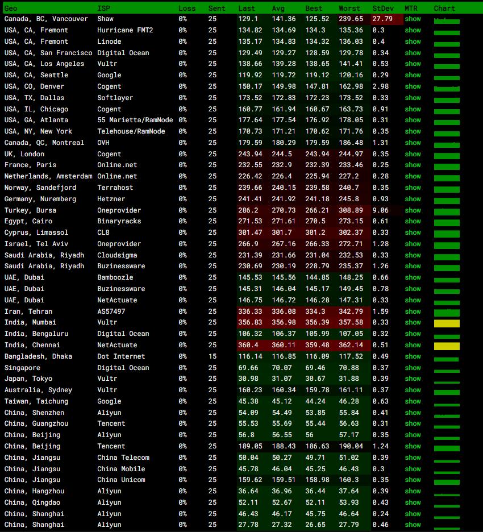Select Worst value 308.89 in Bursa row
This screenshot has height=532, width=483.
[351, 210]
